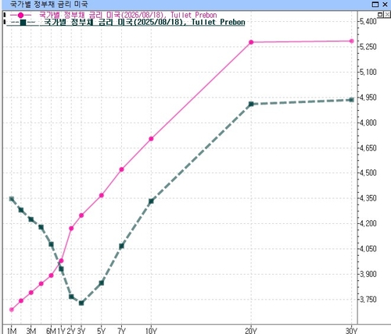Select the green 30Y square data point
The height and width of the screenshot is (334, 391).
pos(351,100)
